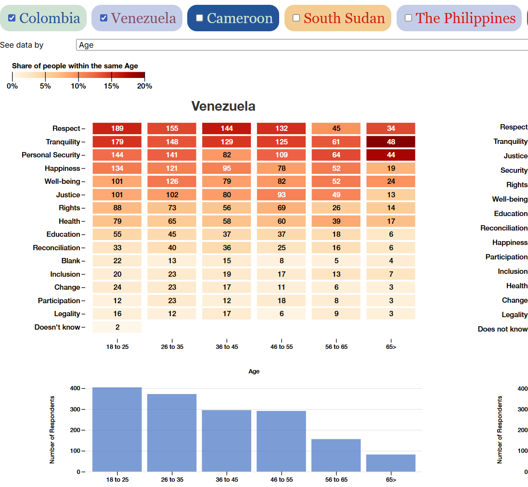Select the '18 to 25' bar in chart
528x487 pixels.
(117, 428)
